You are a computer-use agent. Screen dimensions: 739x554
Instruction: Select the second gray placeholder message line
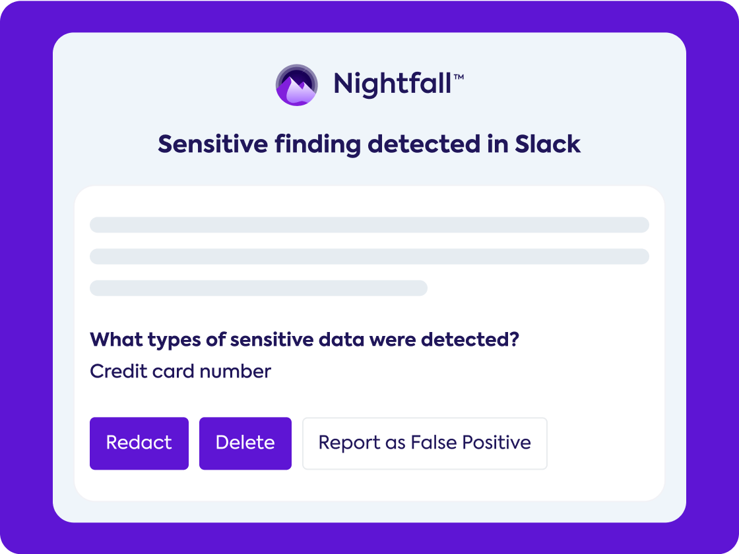click(x=369, y=256)
